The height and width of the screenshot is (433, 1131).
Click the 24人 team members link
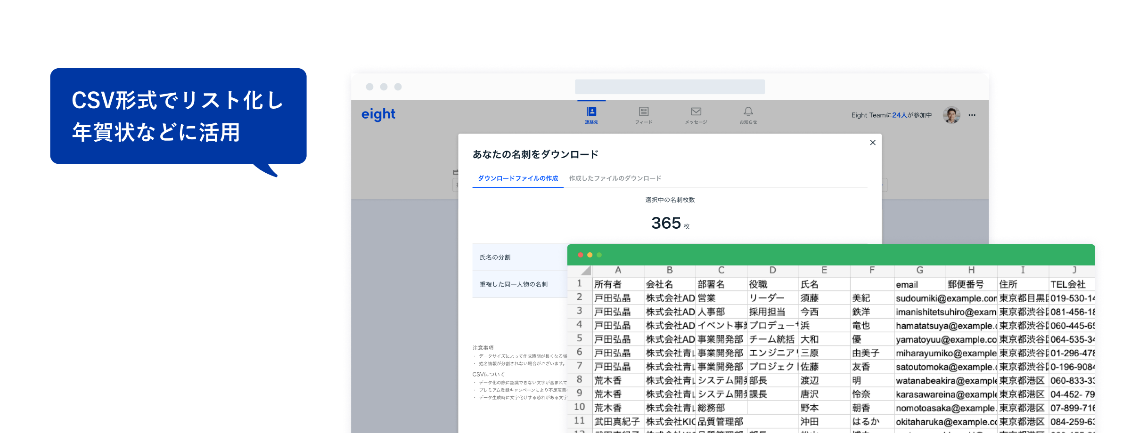[899, 115]
